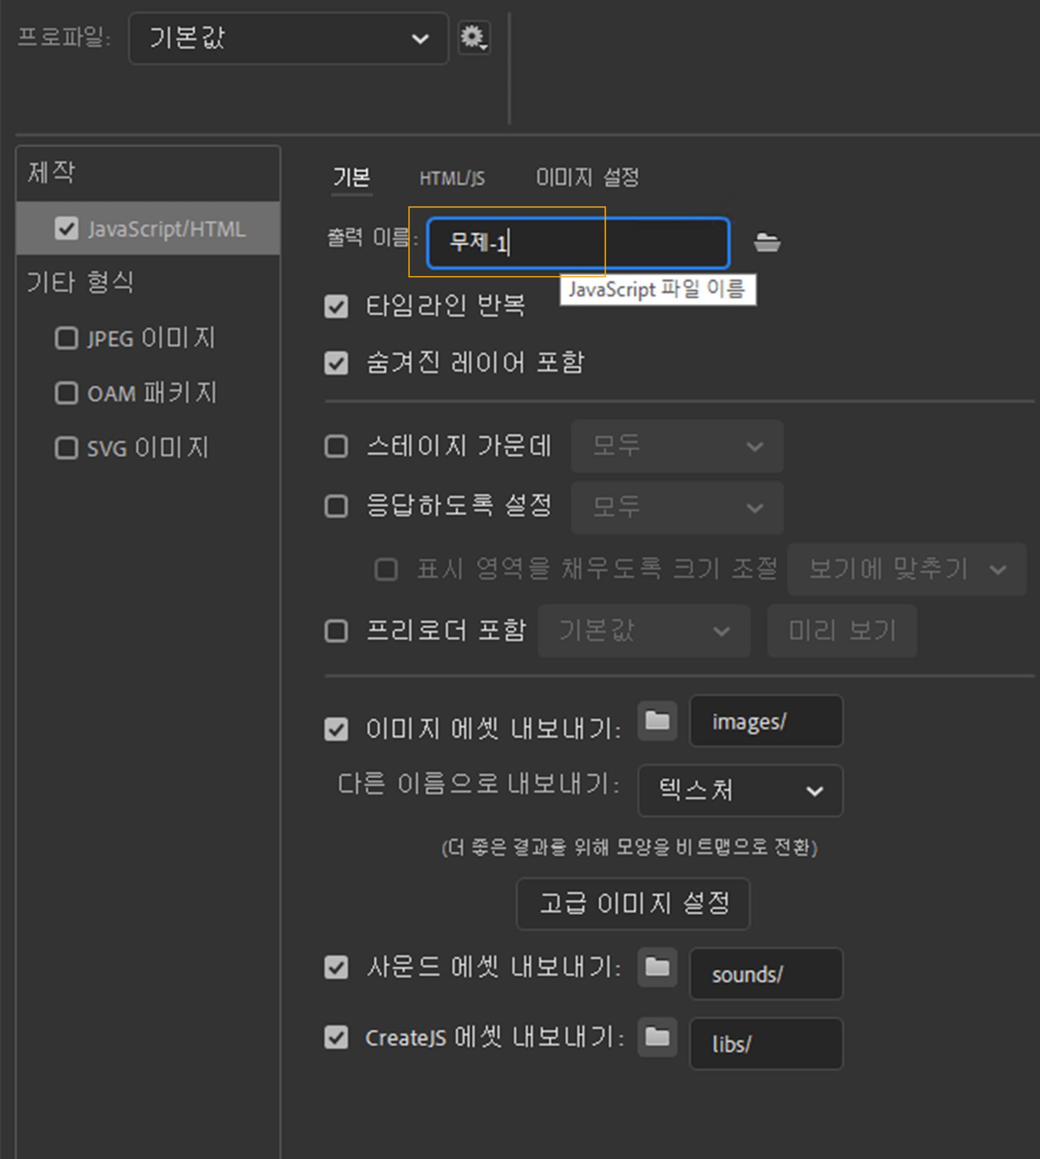The height and width of the screenshot is (1159, 1040).
Task: Uncheck the JavaScript/HTML publish format
Action: (x=66, y=228)
